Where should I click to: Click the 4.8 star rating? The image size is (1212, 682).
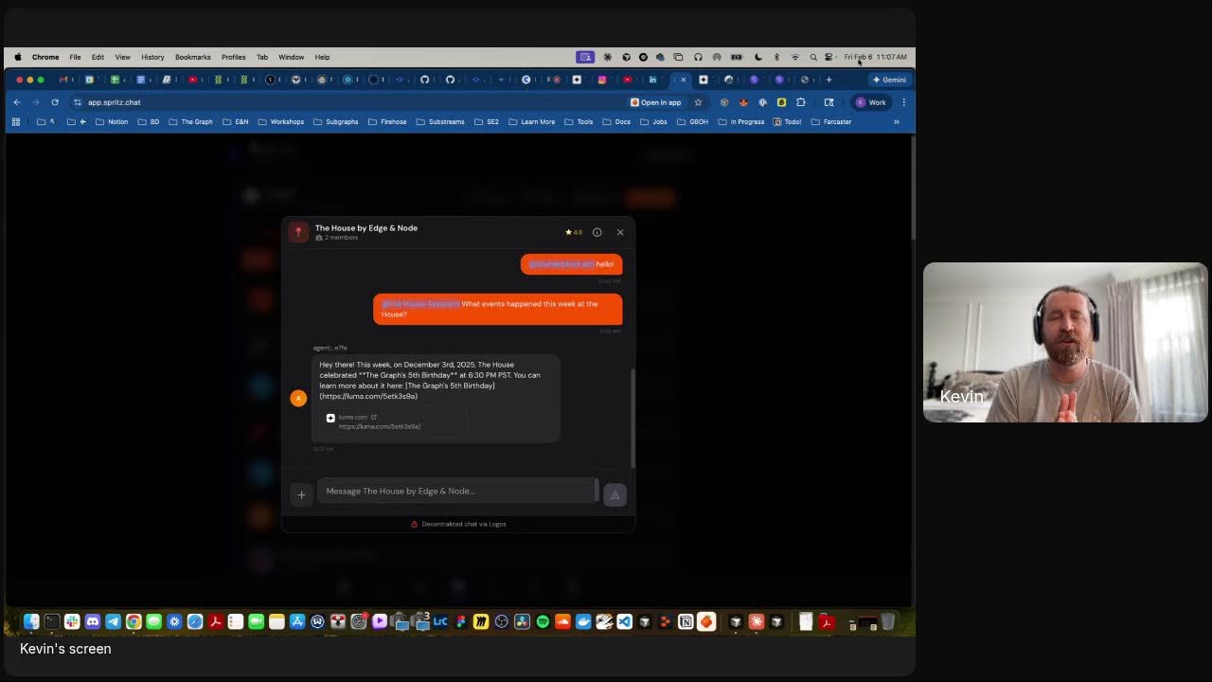pyautogui.click(x=574, y=232)
